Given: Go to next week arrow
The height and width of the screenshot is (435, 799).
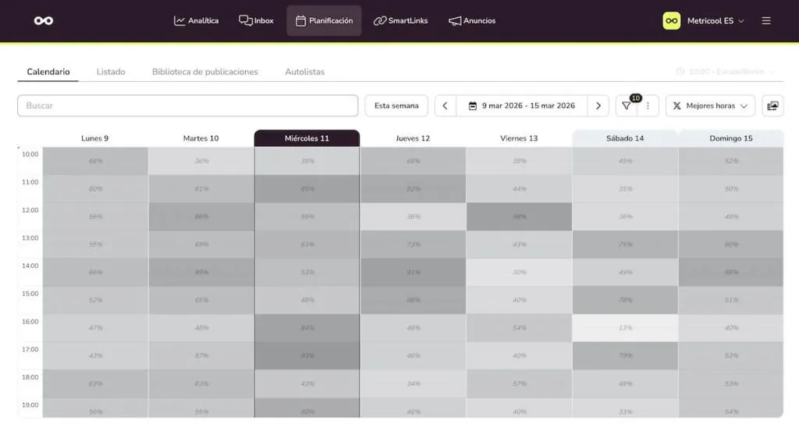Looking at the screenshot, I should 598,106.
